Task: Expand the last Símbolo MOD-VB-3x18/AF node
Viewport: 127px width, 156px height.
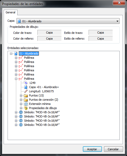Action: (x=16, y=125)
